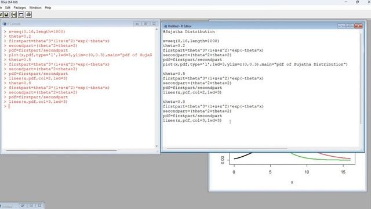
Task: Open the Edit menu
Action: tap(8, 8)
